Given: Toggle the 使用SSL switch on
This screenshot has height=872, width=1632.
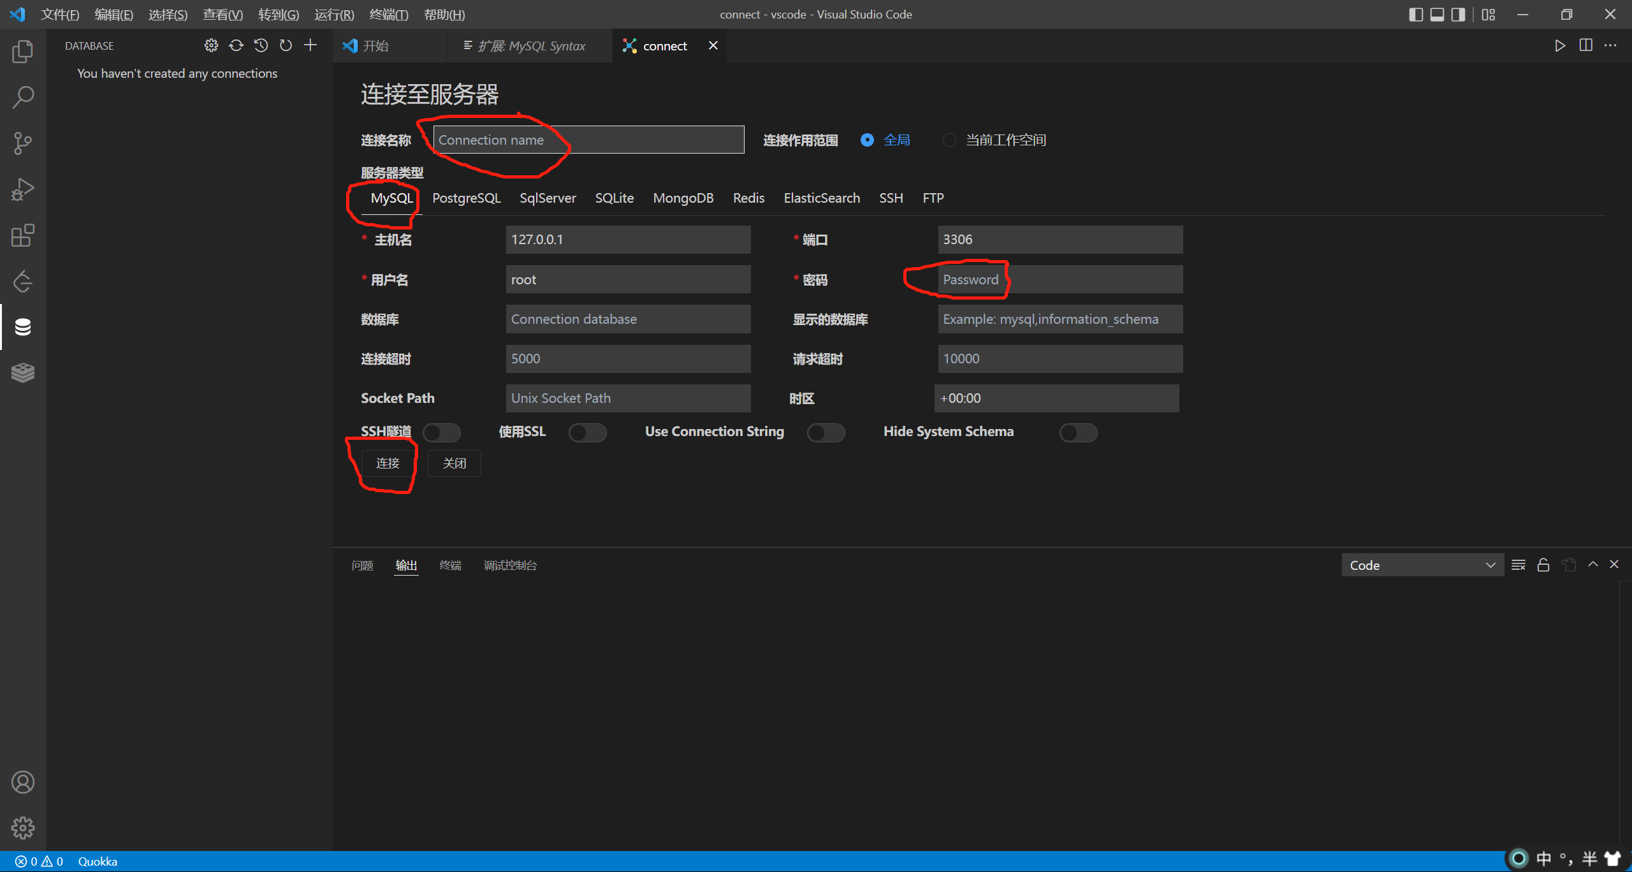Looking at the screenshot, I should [x=587, y=433].
